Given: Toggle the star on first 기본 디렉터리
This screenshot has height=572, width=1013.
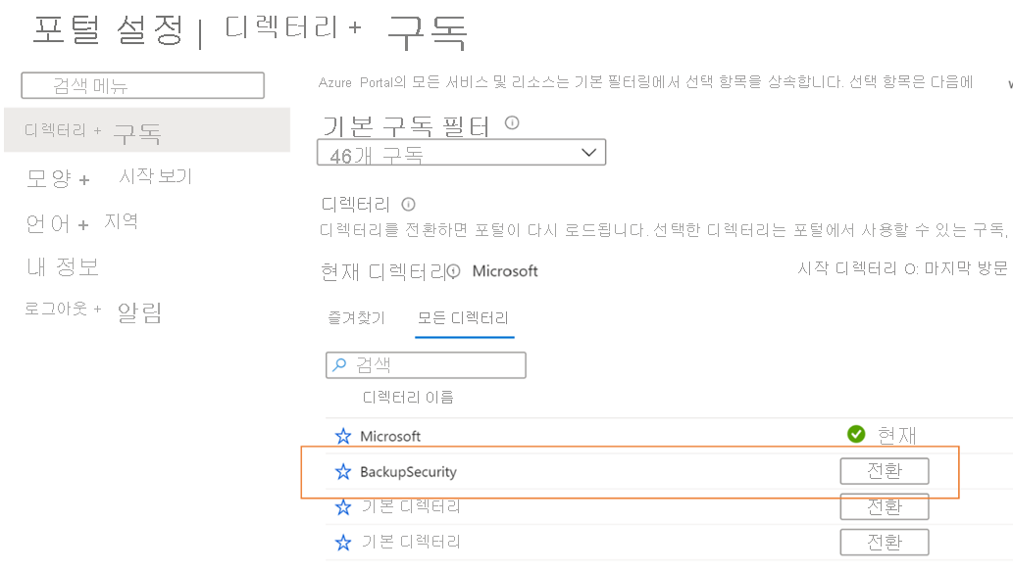Looking at the screenshot, I should 342,506.
